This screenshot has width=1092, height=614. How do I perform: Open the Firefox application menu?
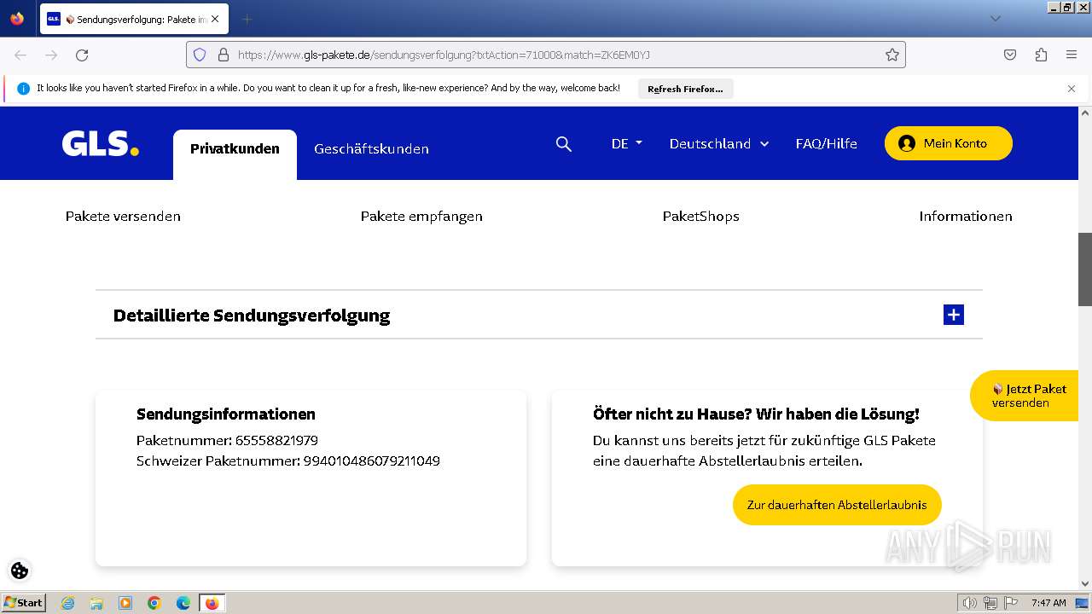(1072, 55)
